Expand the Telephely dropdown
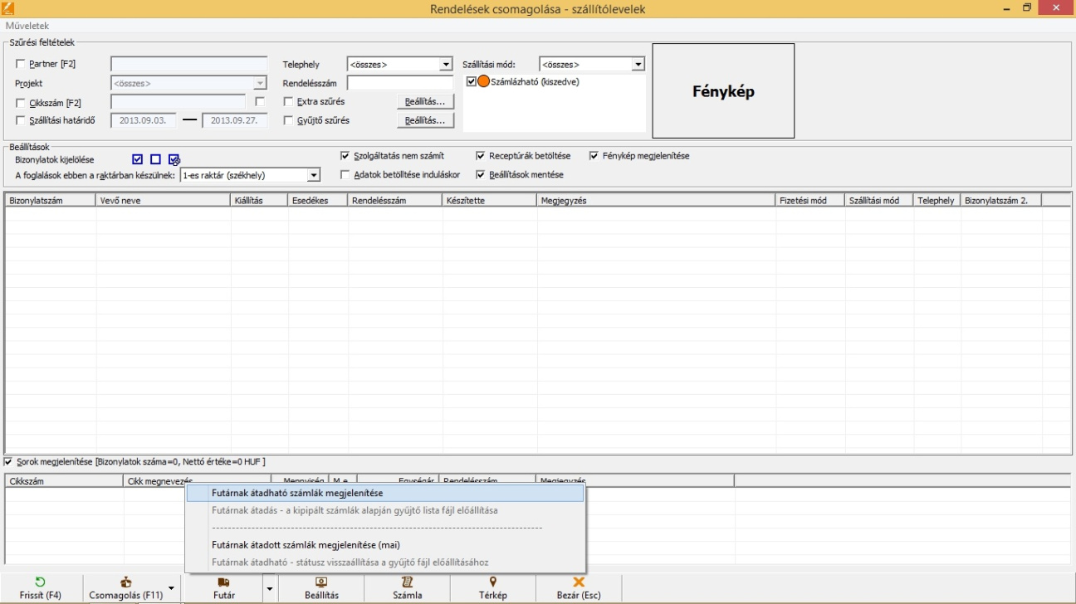 (x=446, y=64)
